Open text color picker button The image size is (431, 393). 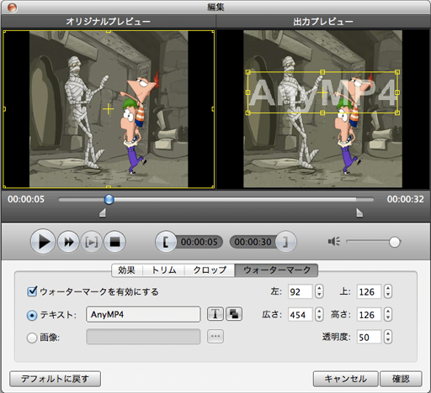click(x=234, y=314)
